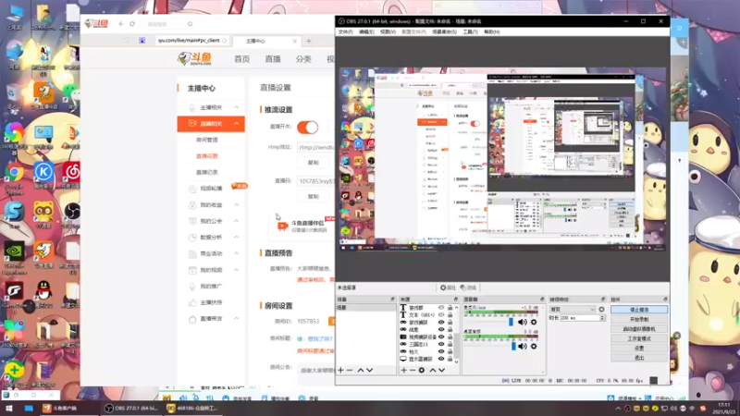Expand the 主播相关 sidebar section
Screen dimensions: 740x416
(237, 107)
